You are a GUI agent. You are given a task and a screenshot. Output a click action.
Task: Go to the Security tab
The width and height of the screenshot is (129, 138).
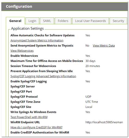pos(118,21)
